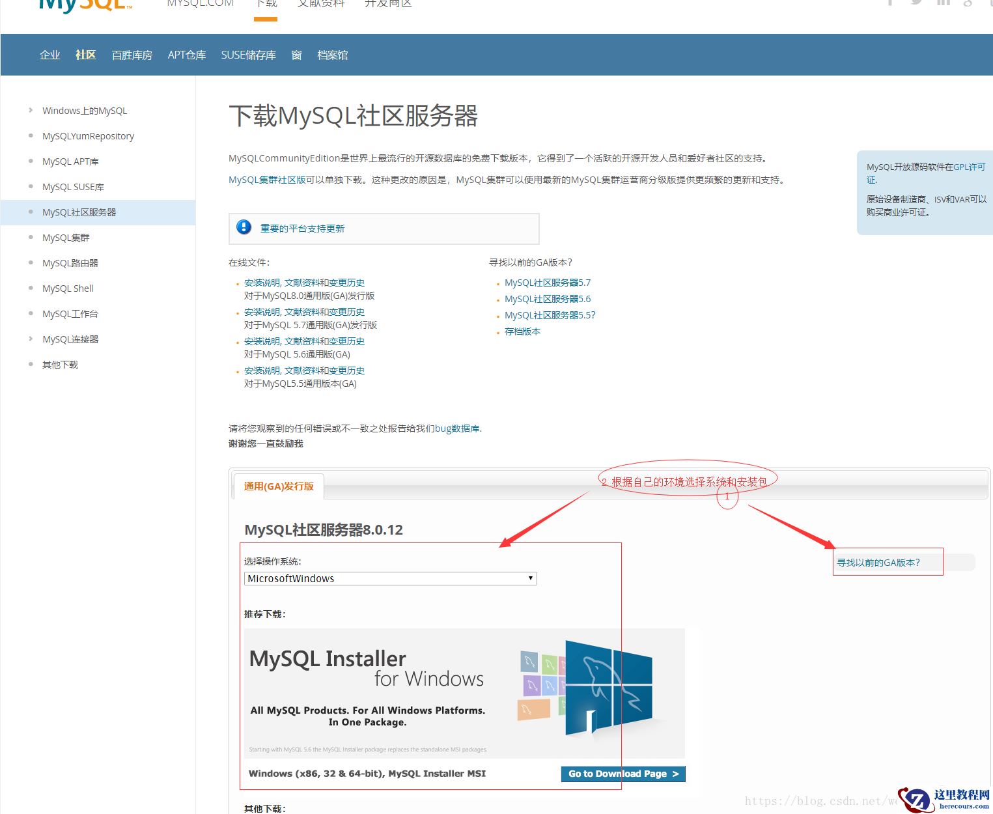
Task: Open the MySQL社区服务器5.5? link
Action: pos(550,315)
